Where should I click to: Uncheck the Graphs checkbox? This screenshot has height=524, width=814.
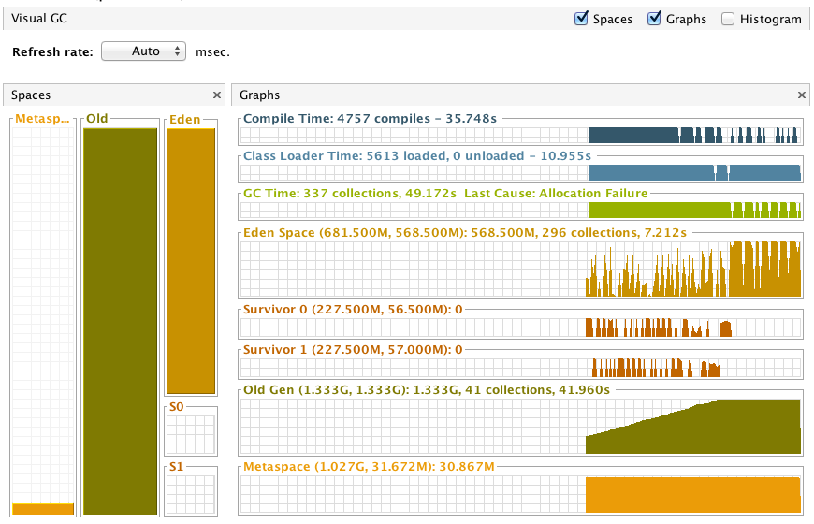point(655,19)
